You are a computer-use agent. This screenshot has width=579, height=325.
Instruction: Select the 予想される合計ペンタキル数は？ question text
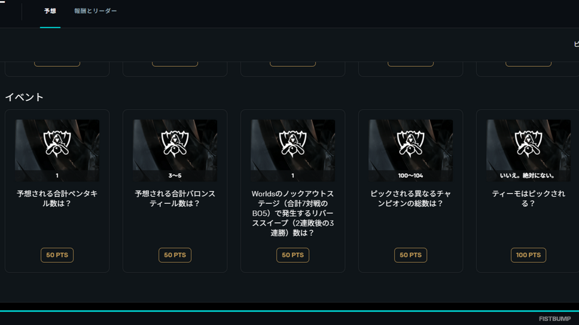(57, 198)
